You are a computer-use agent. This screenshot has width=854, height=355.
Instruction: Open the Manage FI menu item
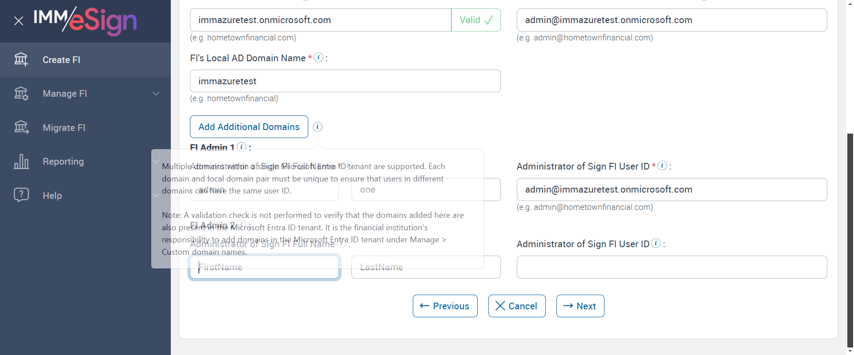[65, 94]
